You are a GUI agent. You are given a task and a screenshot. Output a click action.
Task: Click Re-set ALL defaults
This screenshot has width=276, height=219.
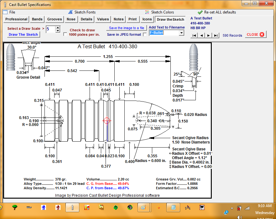pos(217,12)
